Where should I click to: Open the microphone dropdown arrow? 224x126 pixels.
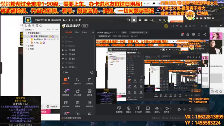pos(161,109)
